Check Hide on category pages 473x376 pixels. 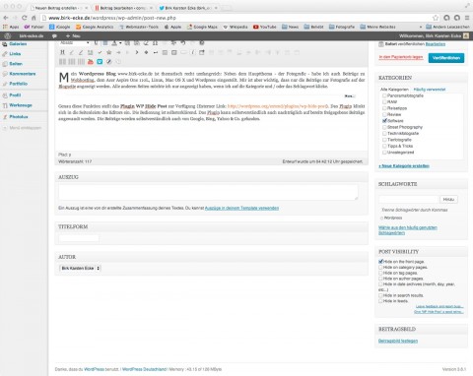pos(380,268)
